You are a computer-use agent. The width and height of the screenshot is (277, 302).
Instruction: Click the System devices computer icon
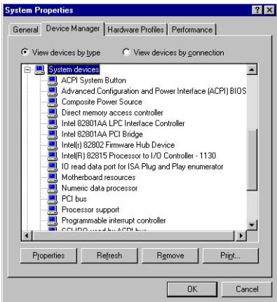click(39, 69)
